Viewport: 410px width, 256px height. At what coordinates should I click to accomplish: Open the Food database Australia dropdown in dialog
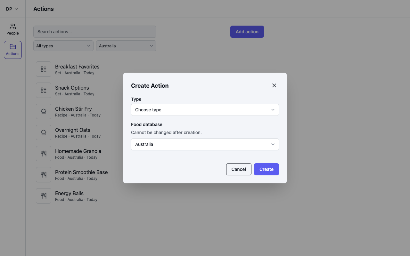tap(205, 144)
